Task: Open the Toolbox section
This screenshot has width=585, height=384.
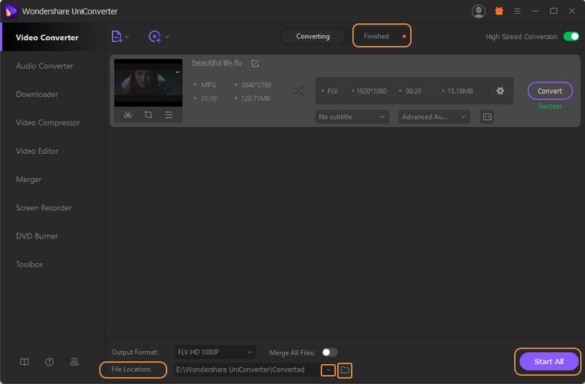Action: point(29,264)
